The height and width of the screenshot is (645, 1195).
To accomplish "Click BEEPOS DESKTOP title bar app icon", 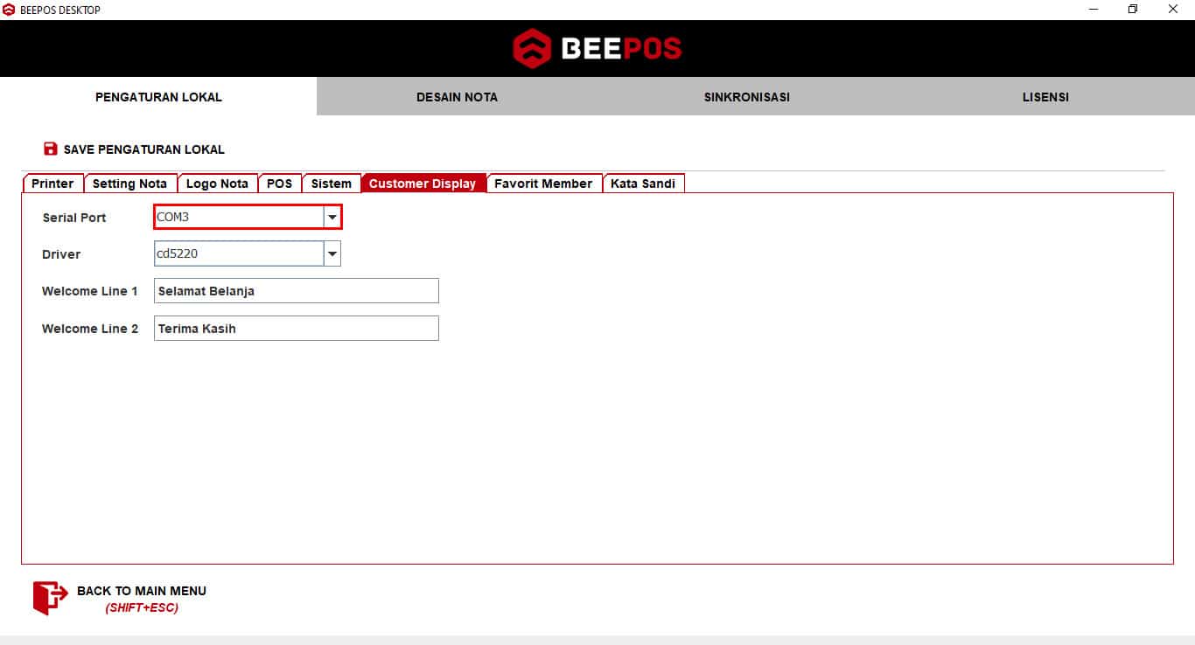I will click(9, 10).
